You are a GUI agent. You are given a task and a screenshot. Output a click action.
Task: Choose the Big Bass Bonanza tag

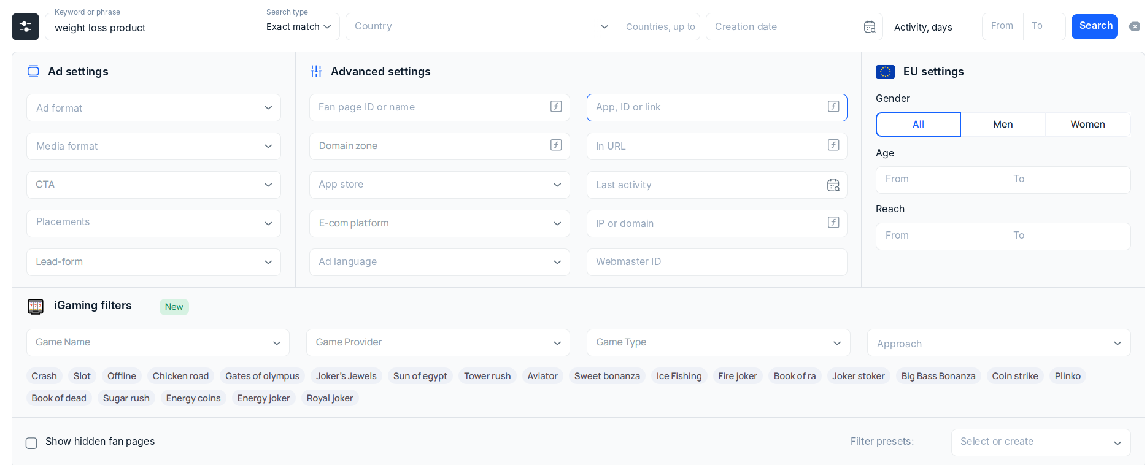coord(938,376)
